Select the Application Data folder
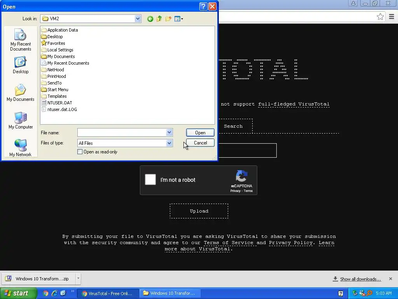The height and width of the screenshot is (299, 398). [59, 30]
